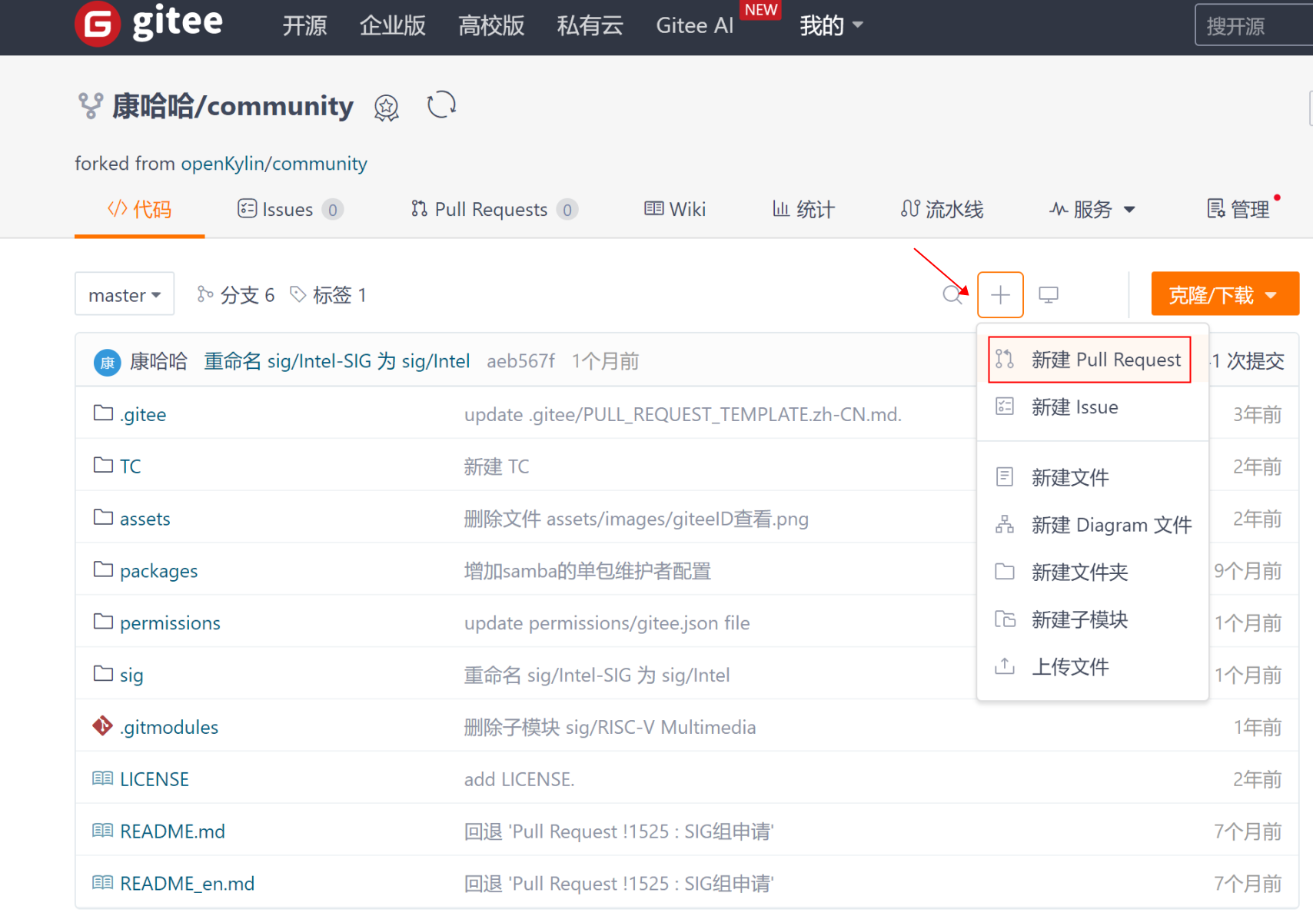Viewport: 1313px width, 916px height.
Task: Click the 康 user avatar in commit row
Action: pos(108,362)
